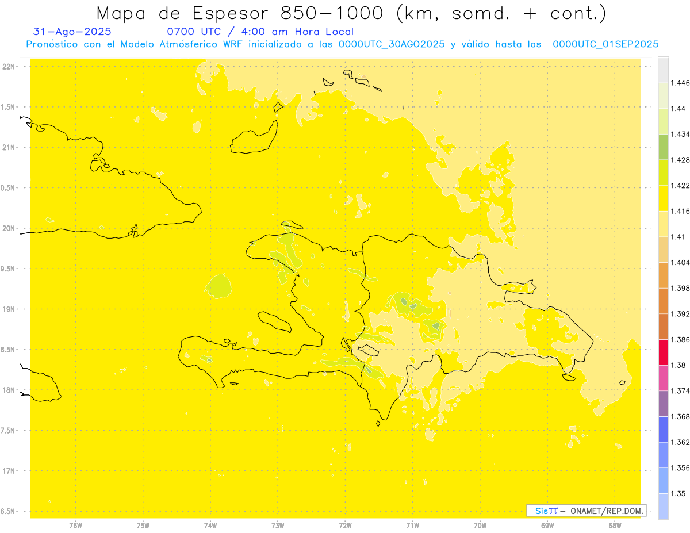
Task: Select the date label '31-Ago-2025'
Action: (x=72, y=32)
